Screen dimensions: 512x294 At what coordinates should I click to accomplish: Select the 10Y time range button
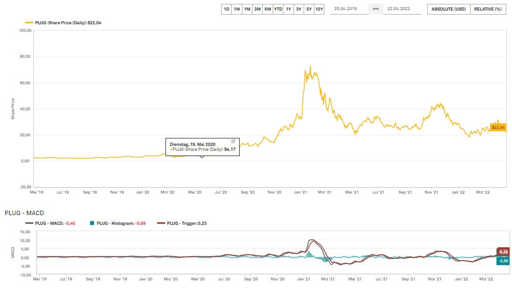pyautogui.click(x=319, y=9)
